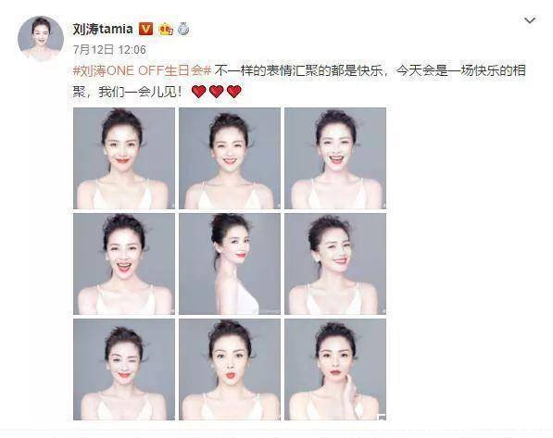Expand the post options chevron menu
Screen dimensions: 553x438
(530, 20)
